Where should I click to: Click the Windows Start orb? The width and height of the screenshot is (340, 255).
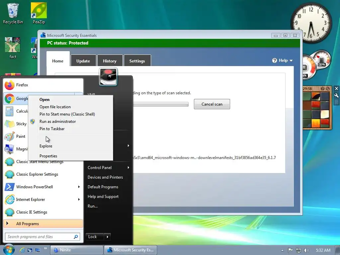coord(9,250)
